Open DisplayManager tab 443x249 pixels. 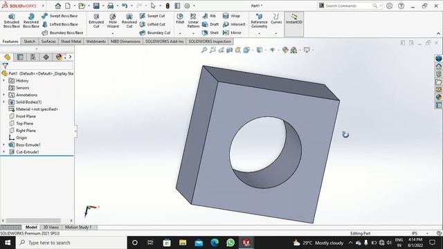(59, 57)
